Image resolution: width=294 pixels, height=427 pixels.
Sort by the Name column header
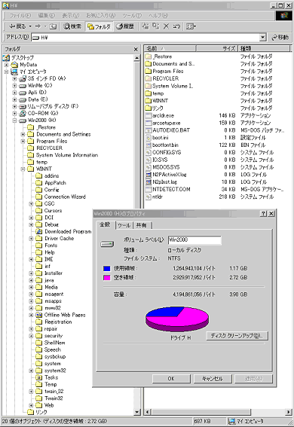pos(170,48)
